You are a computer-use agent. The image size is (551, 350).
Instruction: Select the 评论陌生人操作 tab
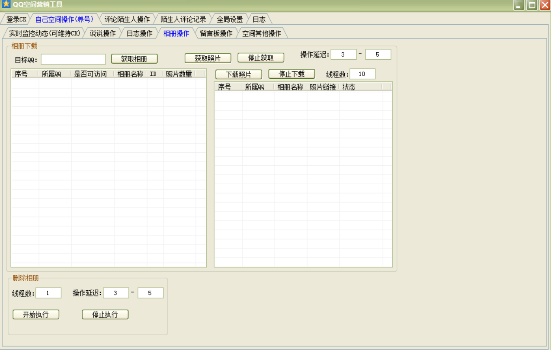(x=127, y=19)
